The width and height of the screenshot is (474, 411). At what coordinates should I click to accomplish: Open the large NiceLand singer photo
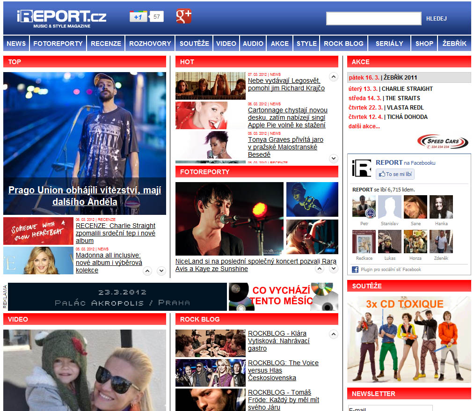click(229, 219)
